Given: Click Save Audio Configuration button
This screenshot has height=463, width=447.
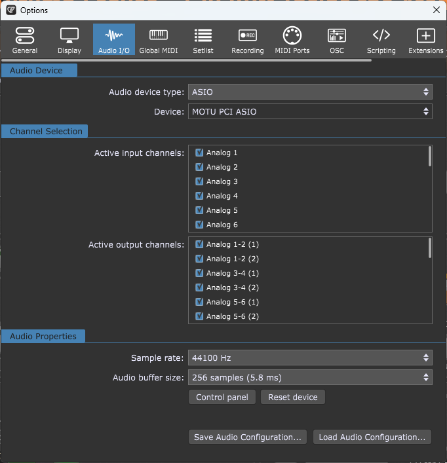Looking at the screenshot, I should pyautogui.click(x=248, y=437).
